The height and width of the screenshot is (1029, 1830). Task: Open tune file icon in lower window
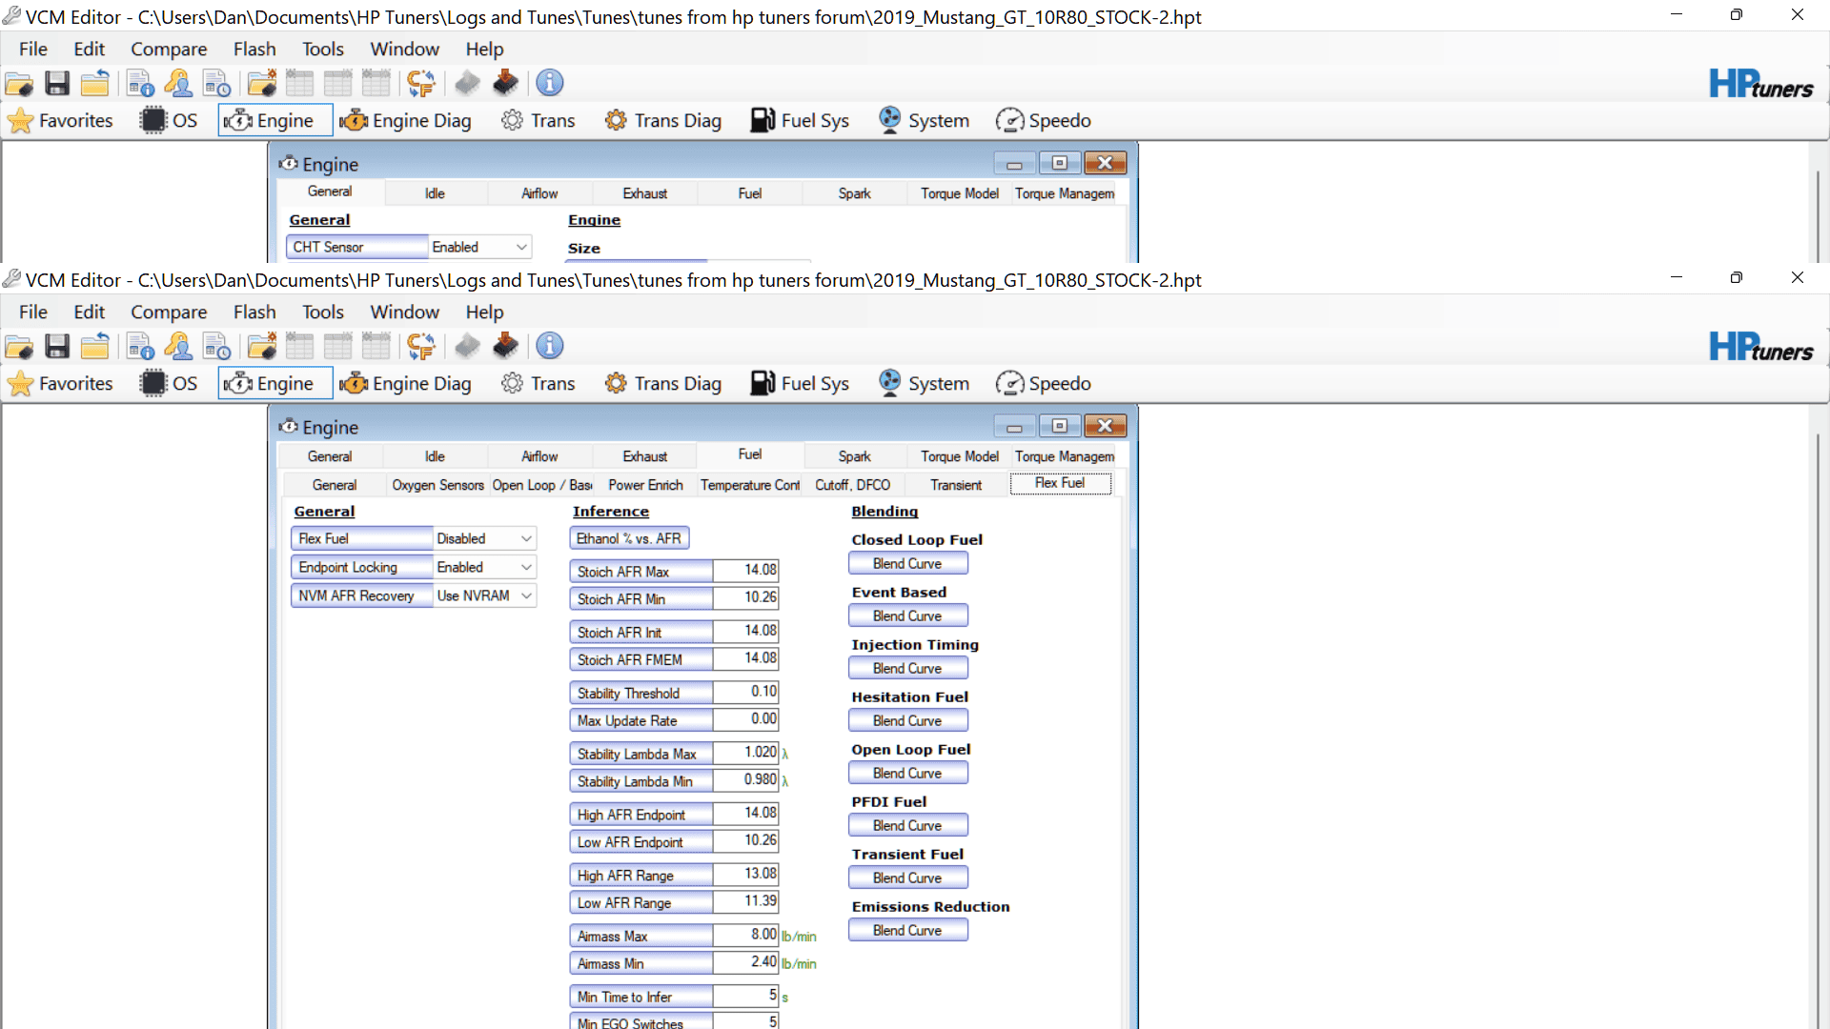19,347
